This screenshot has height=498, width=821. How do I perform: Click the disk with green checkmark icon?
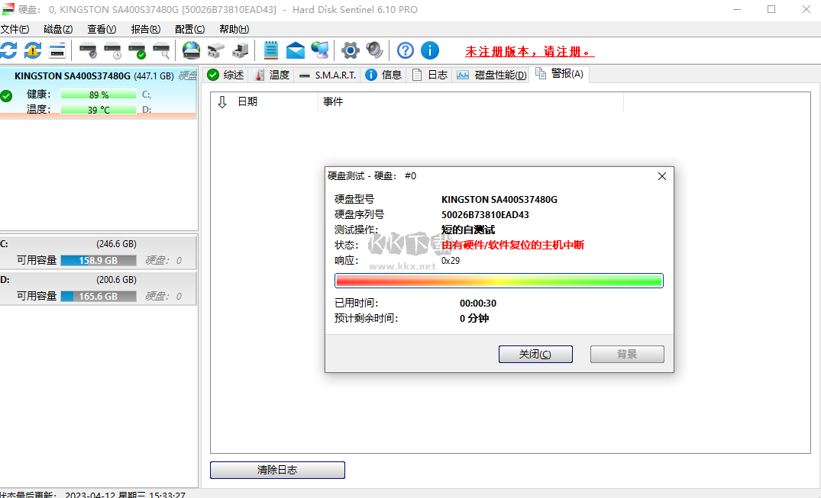coord(137,51)
